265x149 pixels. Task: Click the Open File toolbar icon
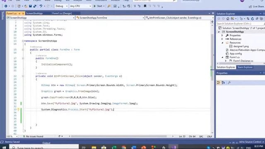(26, 6)
